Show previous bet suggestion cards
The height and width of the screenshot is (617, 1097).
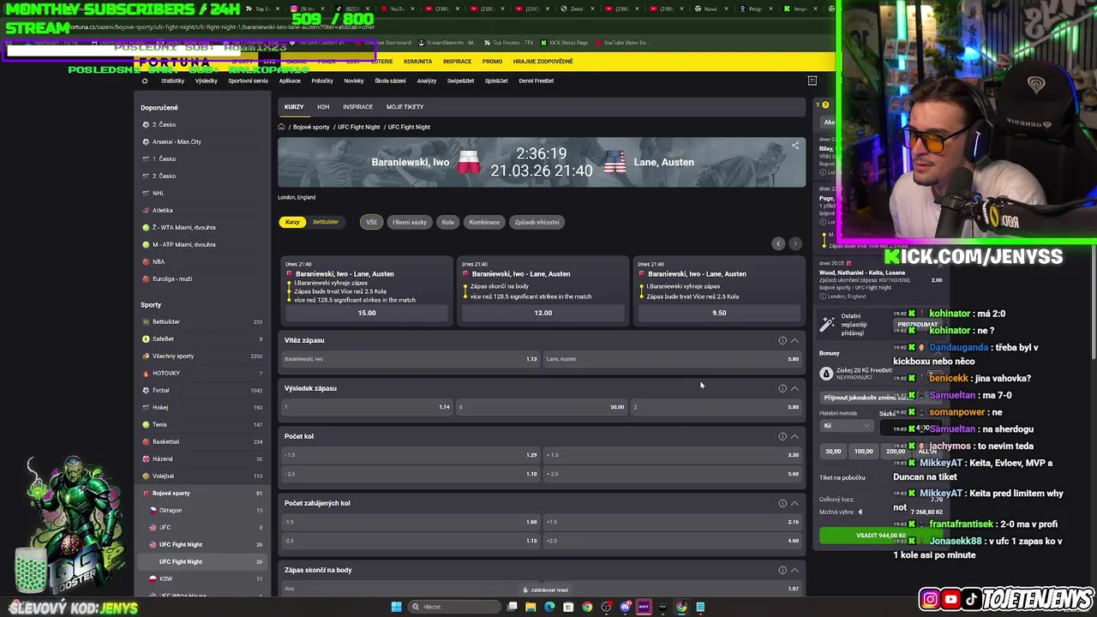click(x=778, y=243)
